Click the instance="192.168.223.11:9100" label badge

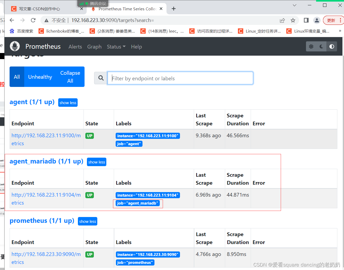pyautogui.click(x=148, y=136)
